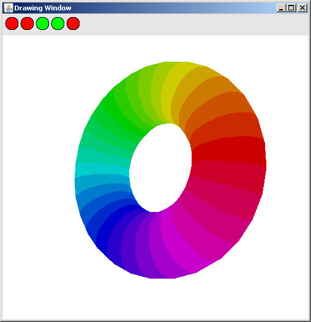This screenshot has height=322, width=311.
Task: Select the cyan torus segment
Action: pyautogui.click(x=102, y=169)
